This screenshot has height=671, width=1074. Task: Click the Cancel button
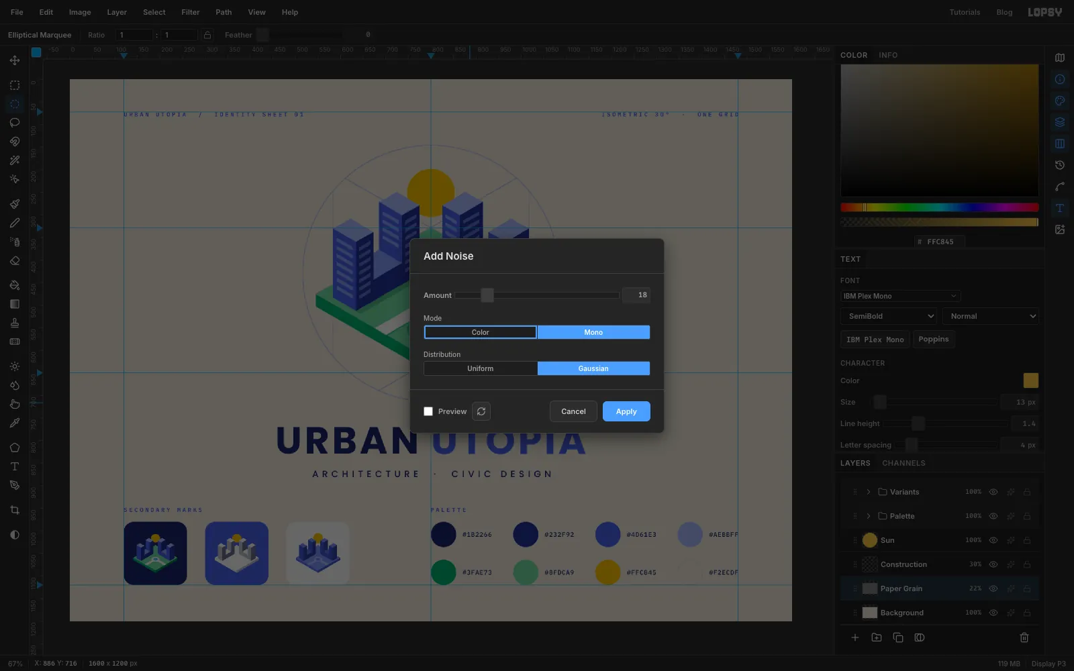[x=573, y=411]
